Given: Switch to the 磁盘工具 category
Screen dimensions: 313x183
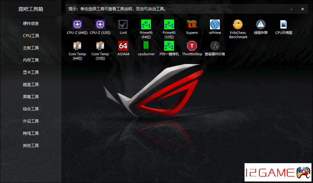Looking at the screenshot, I should tap(31, 84).
